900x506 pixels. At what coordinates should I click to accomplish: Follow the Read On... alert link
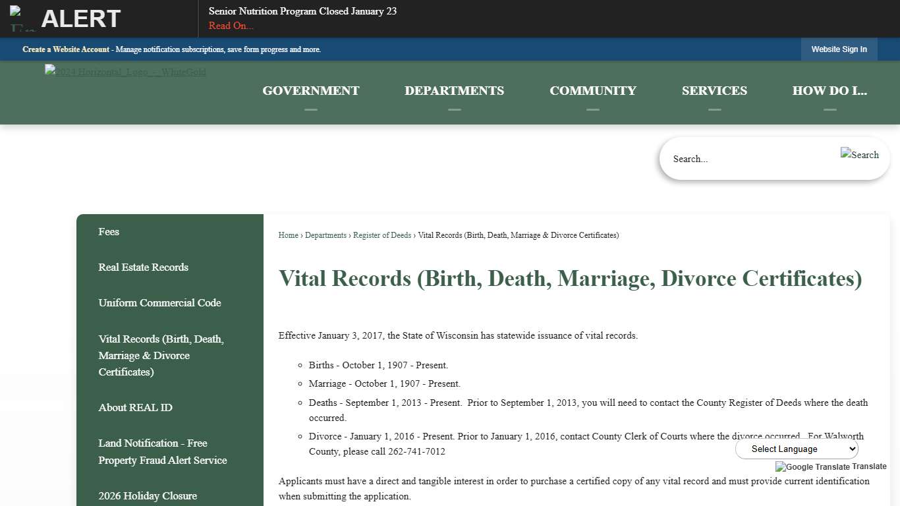(231, 26)
